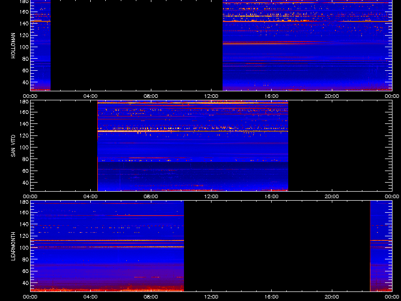
Task: Select the 120 tick label on Learmonth axis
Action: tap(25, 236)
